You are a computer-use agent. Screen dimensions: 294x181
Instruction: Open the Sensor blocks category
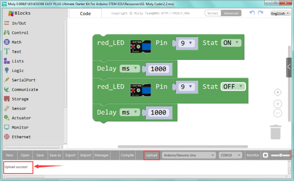(x=19, y=108)
